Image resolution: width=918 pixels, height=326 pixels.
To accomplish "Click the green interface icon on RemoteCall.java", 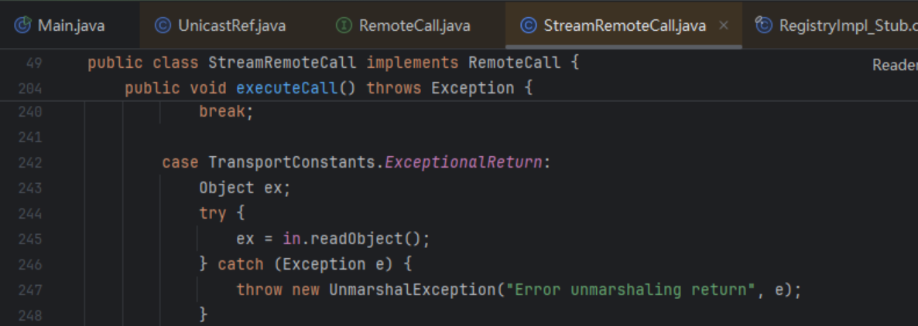I will pos(344,25).
